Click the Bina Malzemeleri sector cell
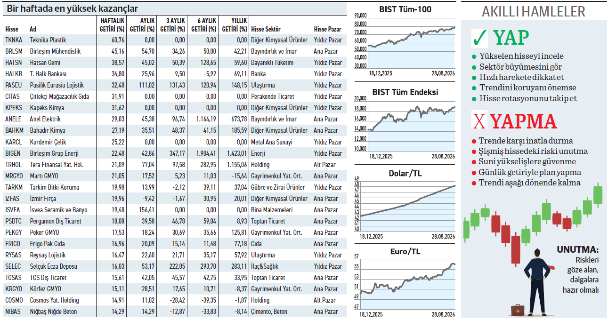The image size is (608, 320). 272,210
